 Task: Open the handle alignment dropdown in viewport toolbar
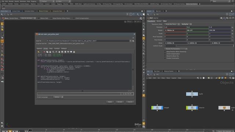click(28, 18)
